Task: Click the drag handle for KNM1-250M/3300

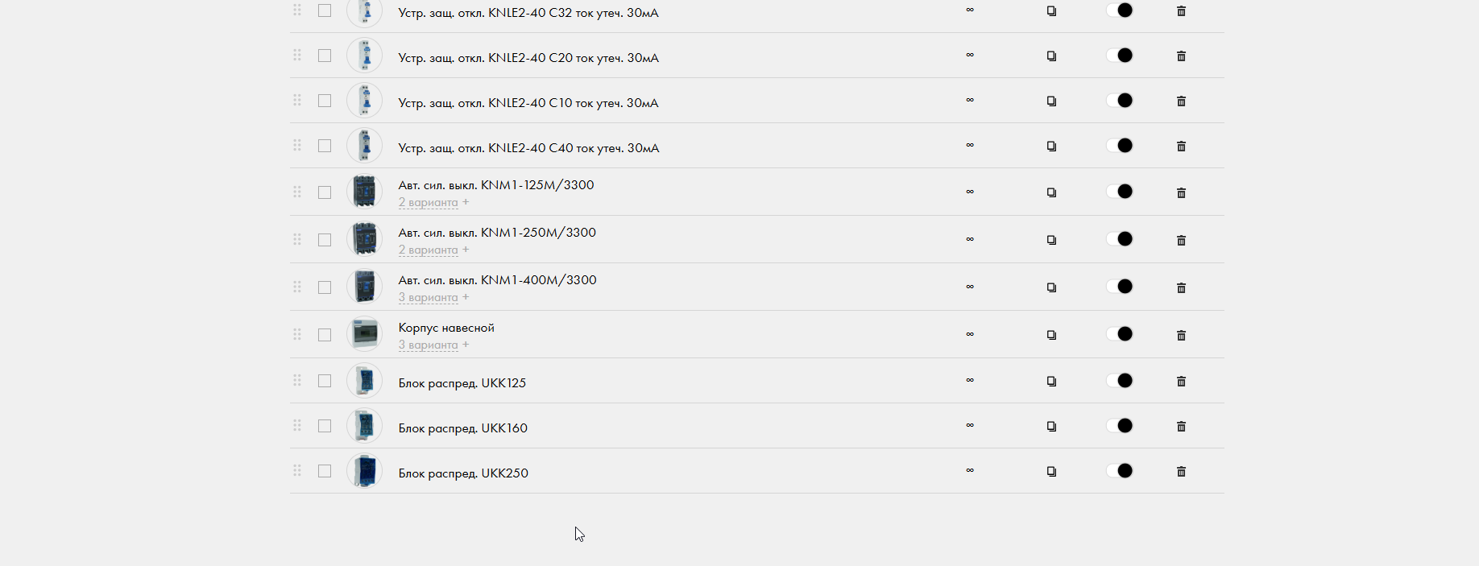Action: coord(297,239)
